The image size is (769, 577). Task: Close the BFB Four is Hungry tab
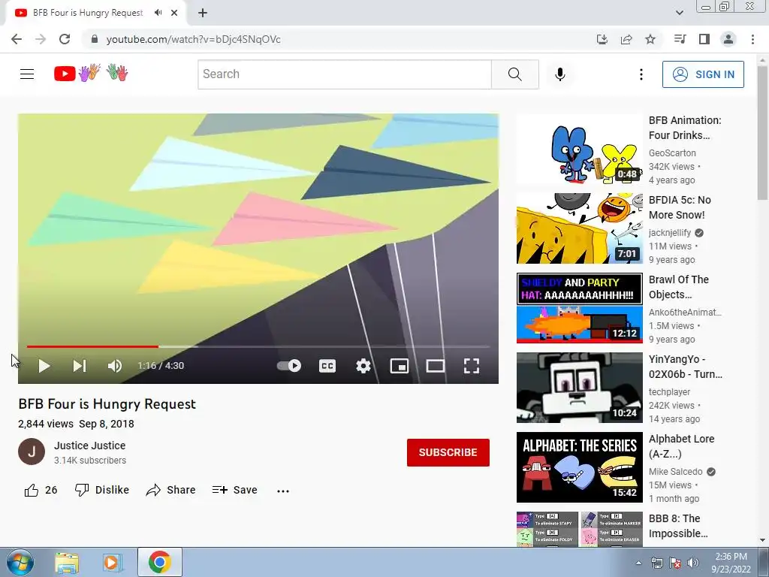tap(174, 13)
